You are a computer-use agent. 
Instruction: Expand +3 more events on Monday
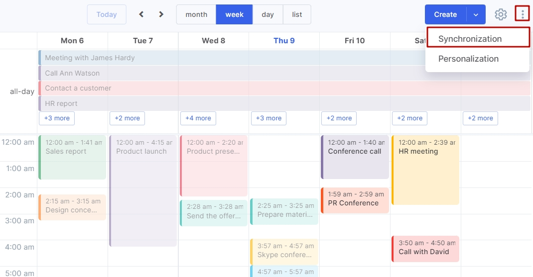pyautogui.click(x=57, y=118)
